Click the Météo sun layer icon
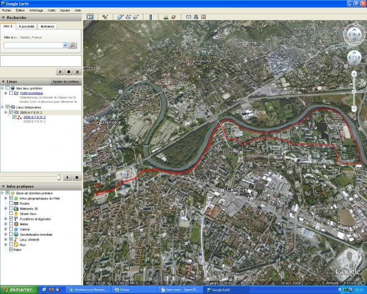Image resolution: width=367 pixels, height=294 pixels. [16, 224]
